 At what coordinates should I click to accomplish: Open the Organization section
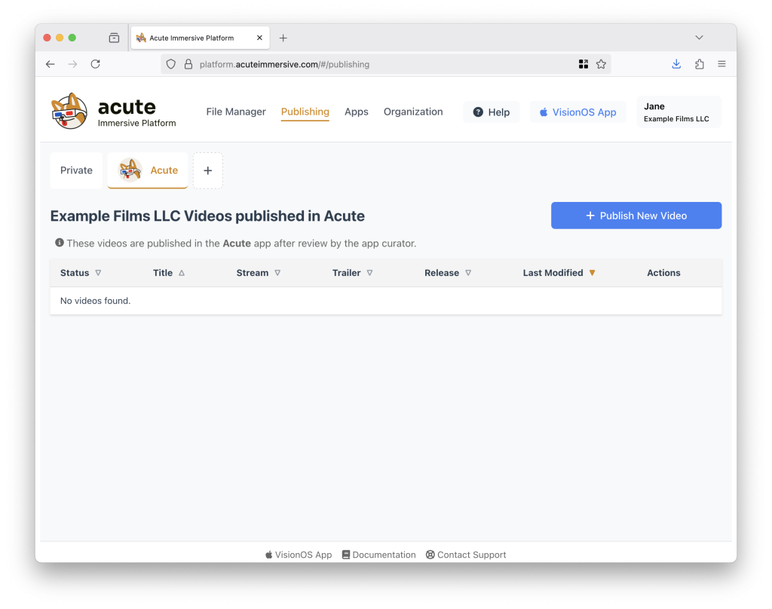coord(413,112)
